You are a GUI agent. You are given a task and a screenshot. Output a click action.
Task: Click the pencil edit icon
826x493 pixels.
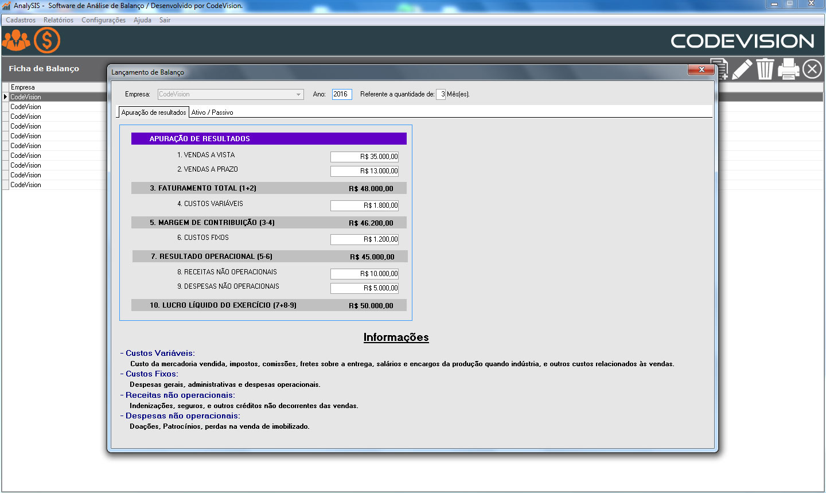coord(742,69)
